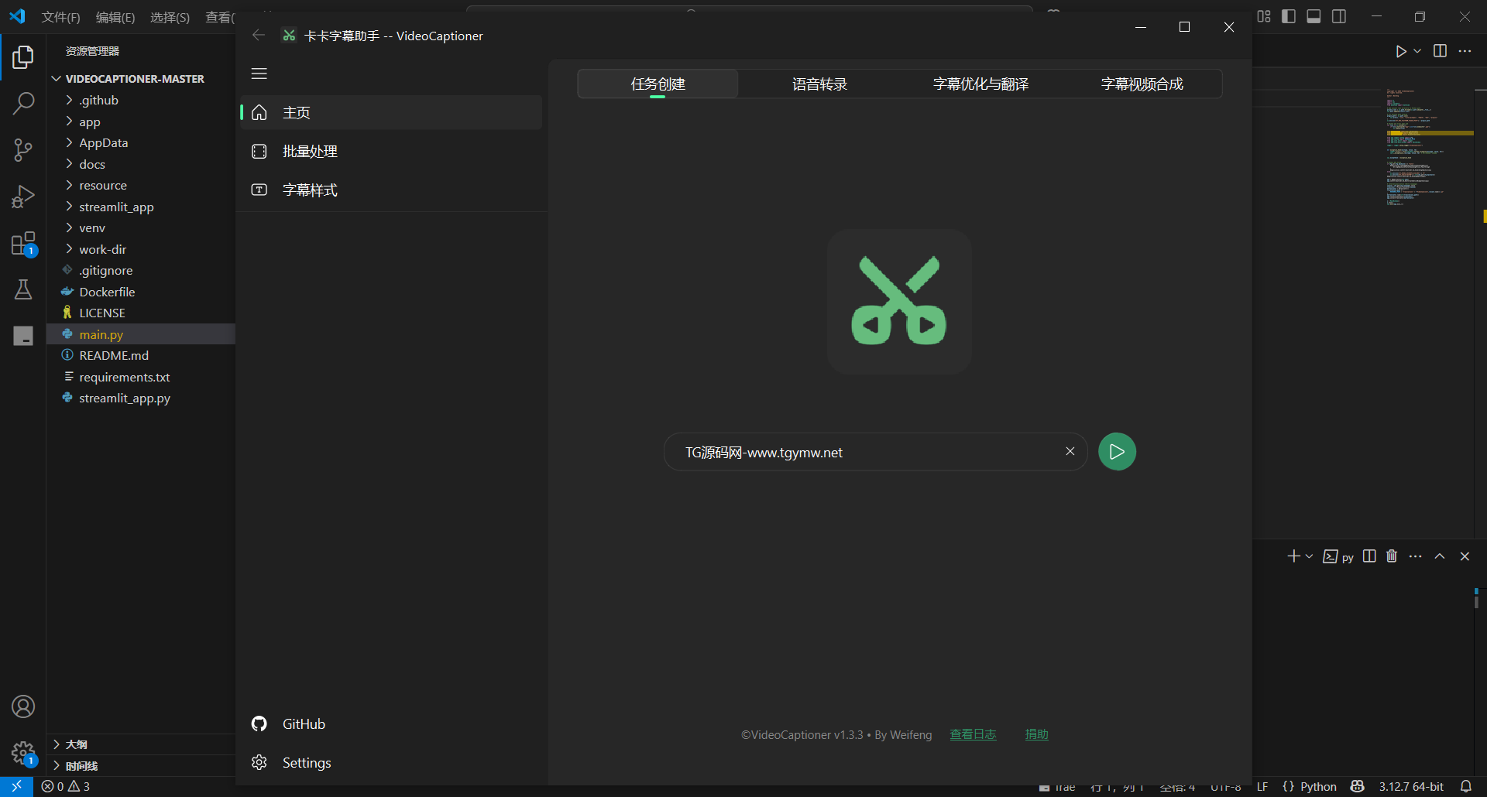Switch to the 语音转录 tab

pos(819,84)
